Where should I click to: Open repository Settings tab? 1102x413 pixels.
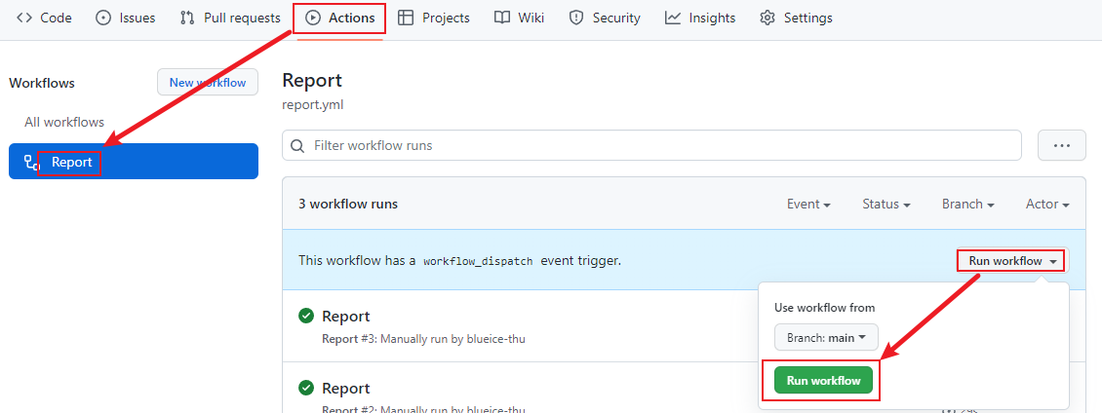click(x=797, y=19)
